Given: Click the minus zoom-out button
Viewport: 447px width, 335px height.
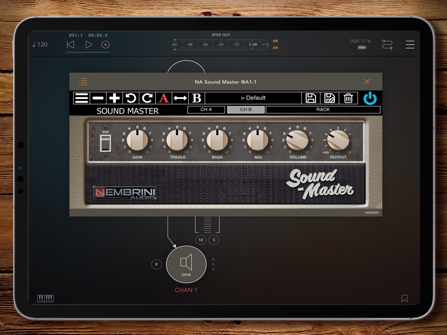Looking at the screenshot, I should 98,98.
